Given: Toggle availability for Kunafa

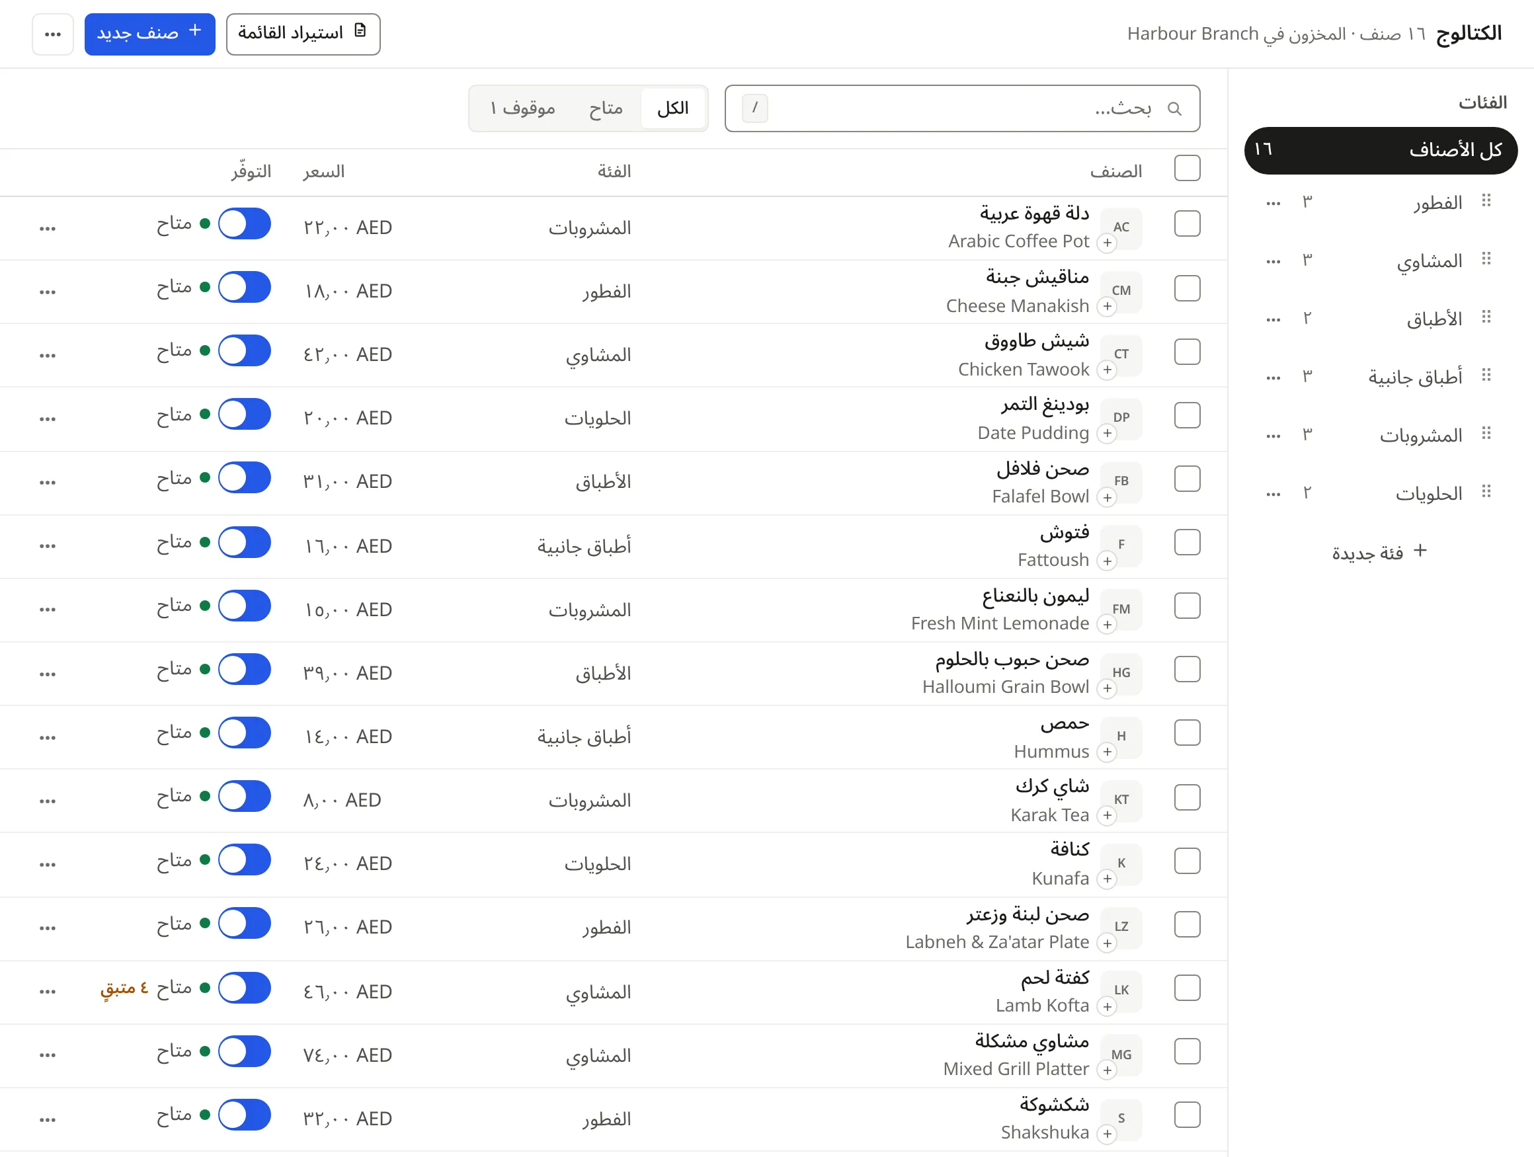Looking at the screenshot, I should pyautogui.click(x=244, y=860).
